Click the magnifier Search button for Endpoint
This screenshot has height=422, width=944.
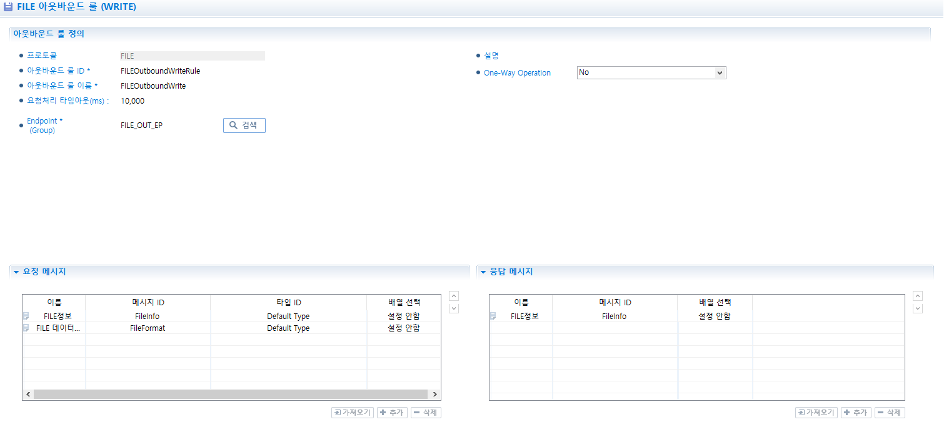(244, 125)
